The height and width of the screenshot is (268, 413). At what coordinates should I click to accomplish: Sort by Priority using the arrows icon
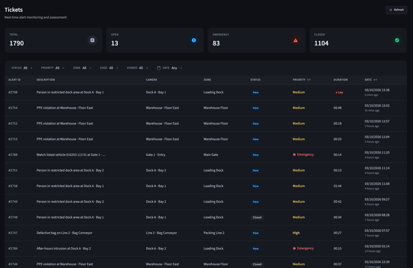pyautogui.click(x=309, y=80)
